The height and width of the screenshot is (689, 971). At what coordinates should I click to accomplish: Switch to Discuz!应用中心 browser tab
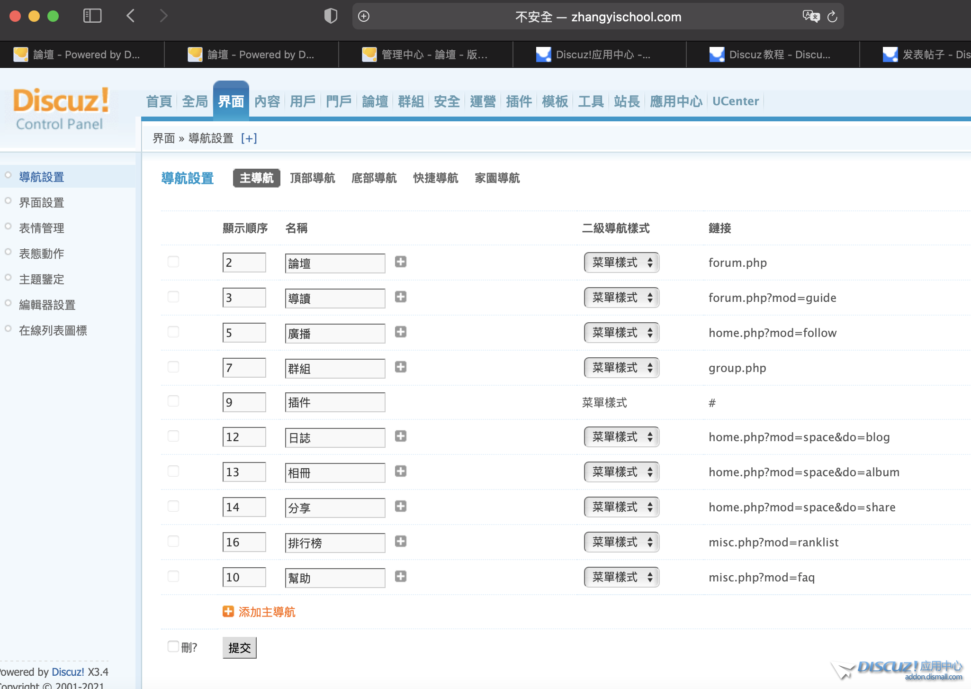pos(600,54)
